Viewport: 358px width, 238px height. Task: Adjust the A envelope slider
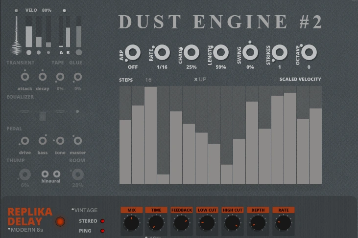point(61,32)
